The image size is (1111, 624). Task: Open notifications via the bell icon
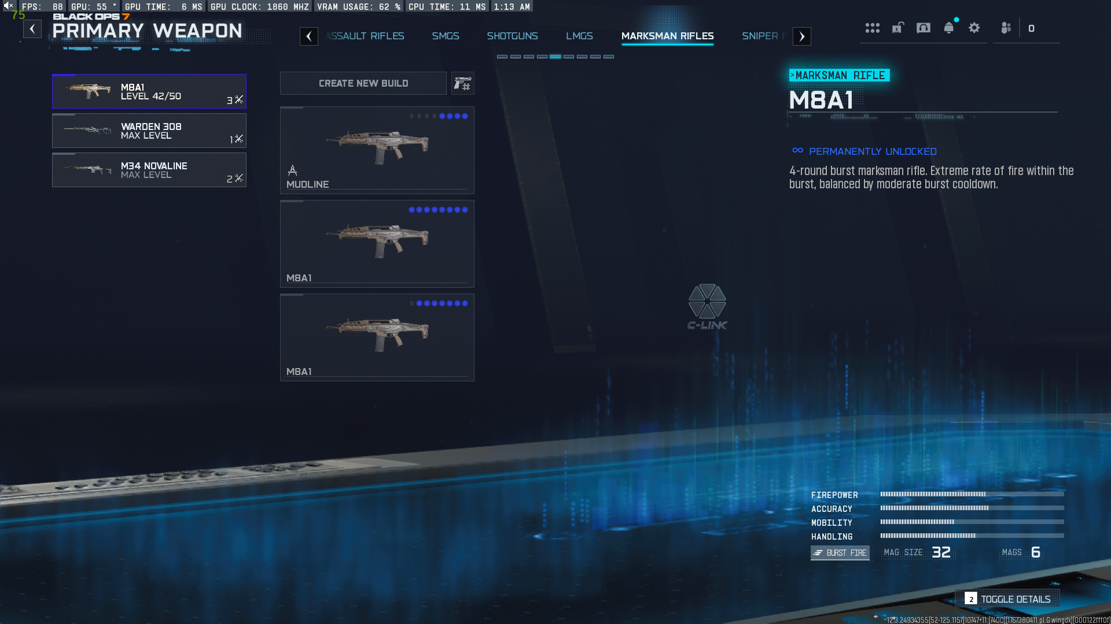click(x=949, y=28)
